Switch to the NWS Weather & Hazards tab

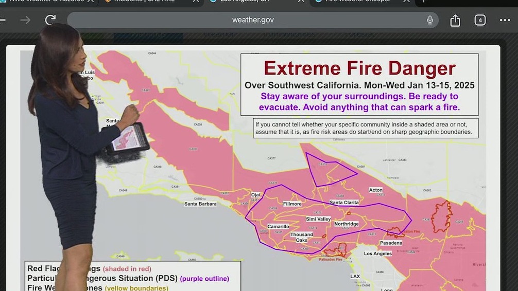tap(47, 2)
